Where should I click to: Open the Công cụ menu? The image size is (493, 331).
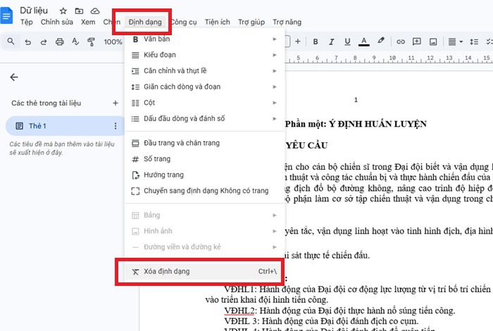(x=183, y=22)
